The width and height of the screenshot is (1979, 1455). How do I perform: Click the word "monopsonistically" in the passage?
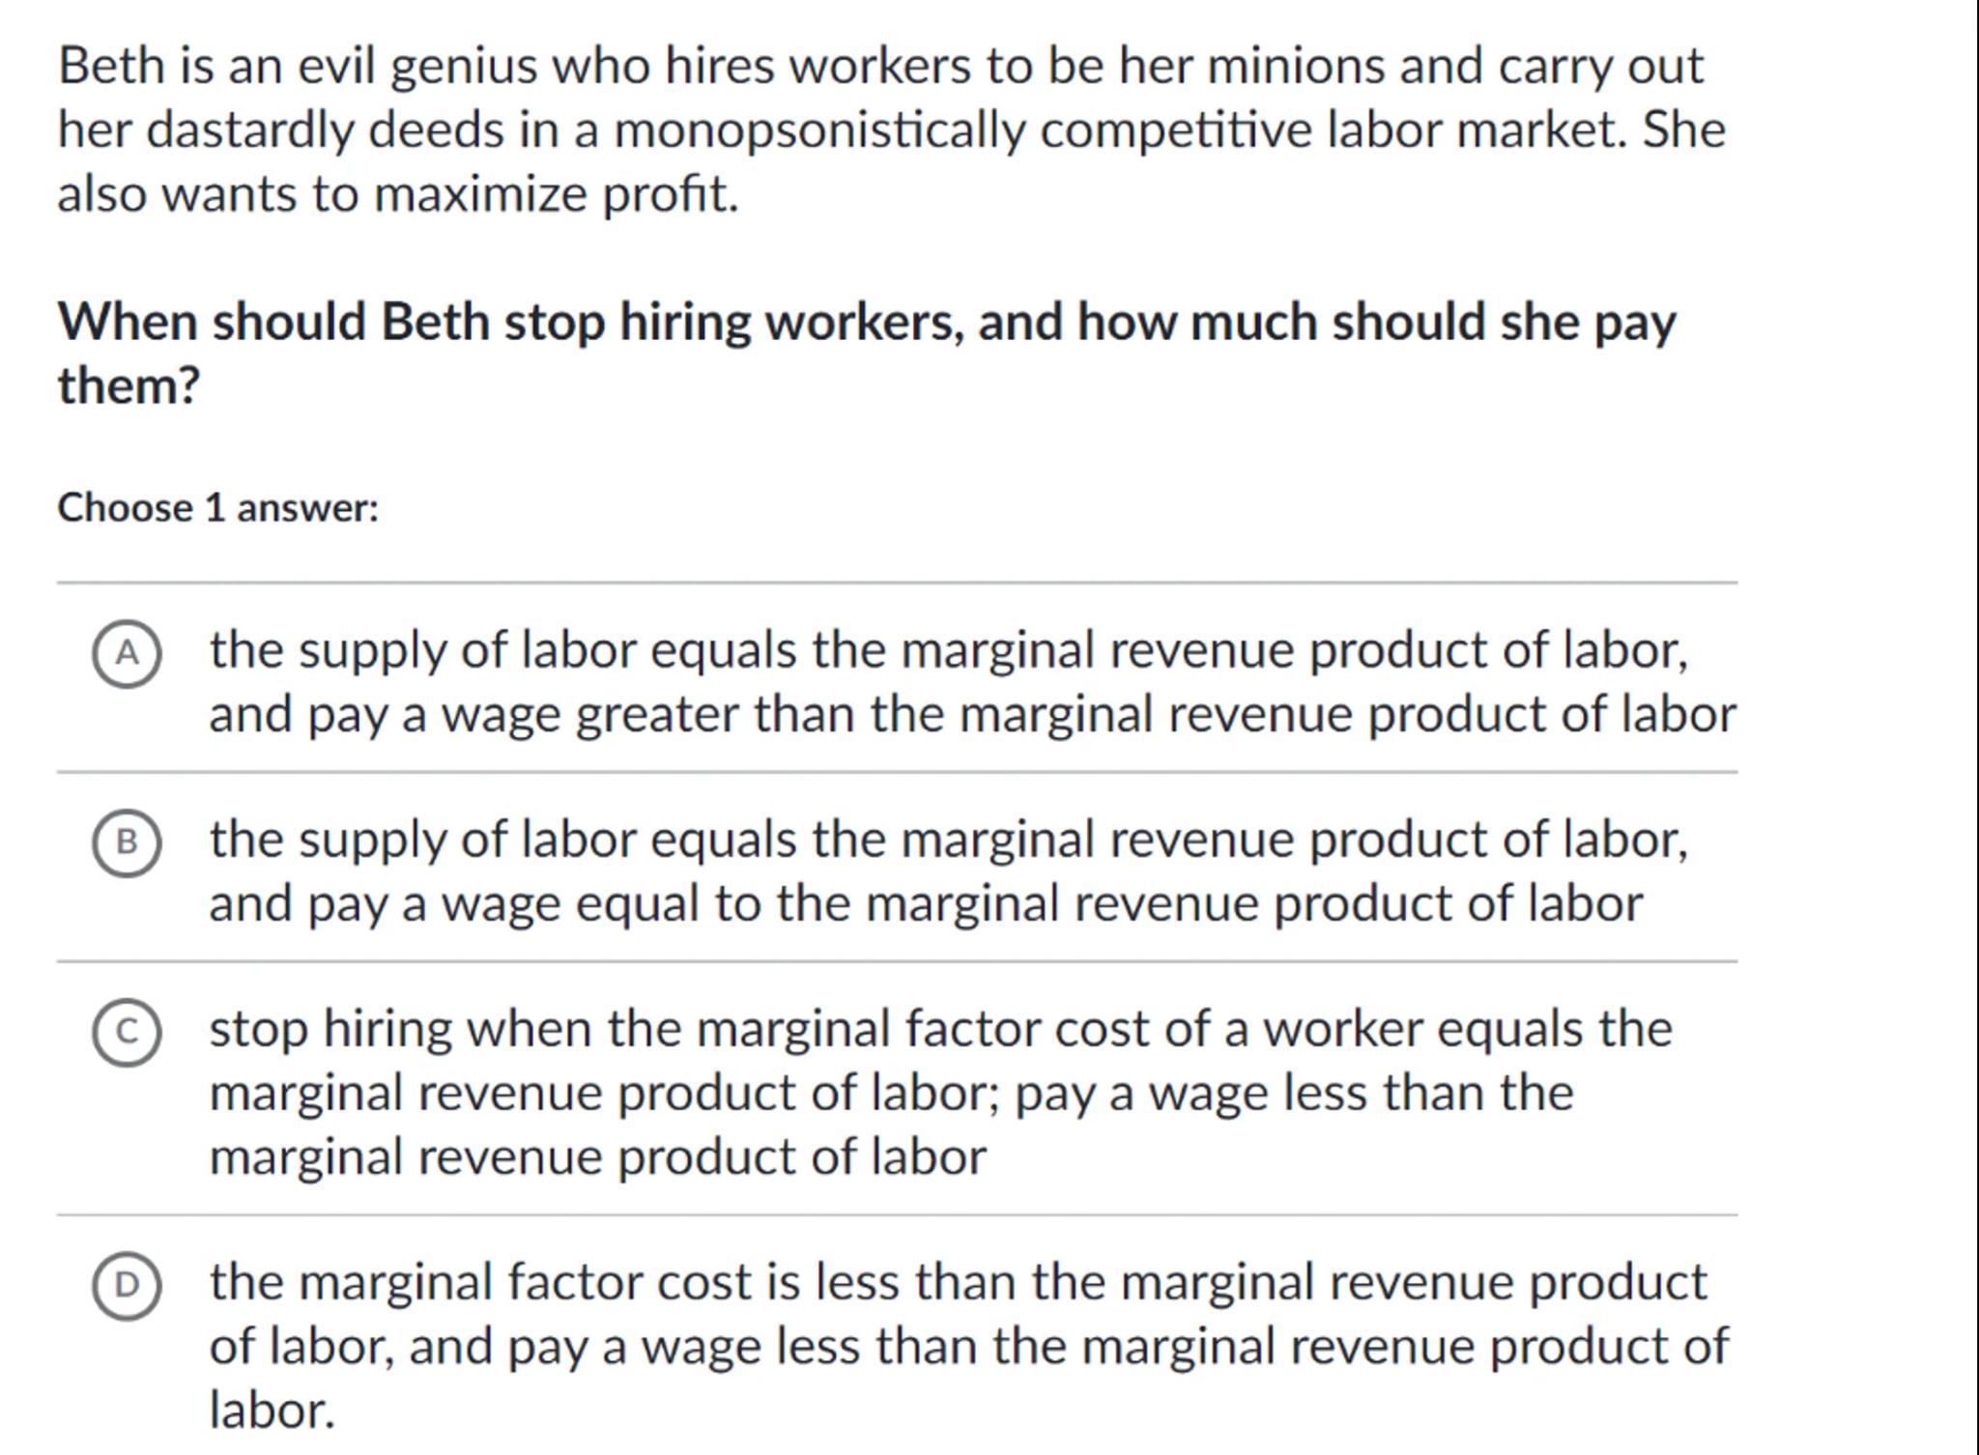coord(819,130)
